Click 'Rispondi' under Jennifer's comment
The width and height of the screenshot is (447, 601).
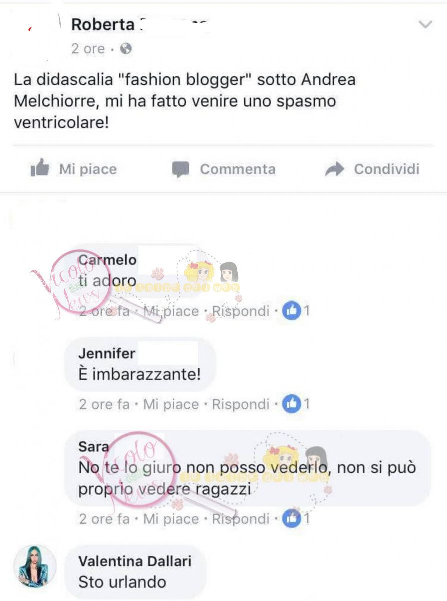click(241, 404)
